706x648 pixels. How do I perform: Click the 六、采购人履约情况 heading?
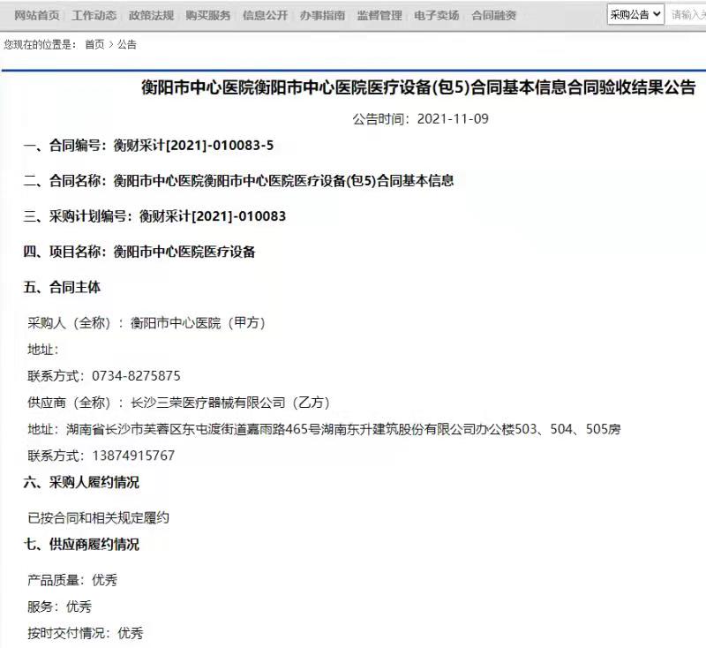click(x=81, y=483)
